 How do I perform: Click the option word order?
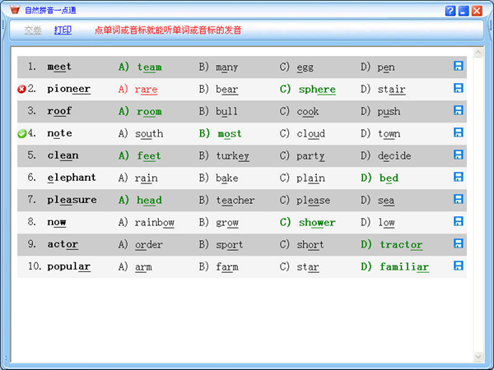pos(149,244)
